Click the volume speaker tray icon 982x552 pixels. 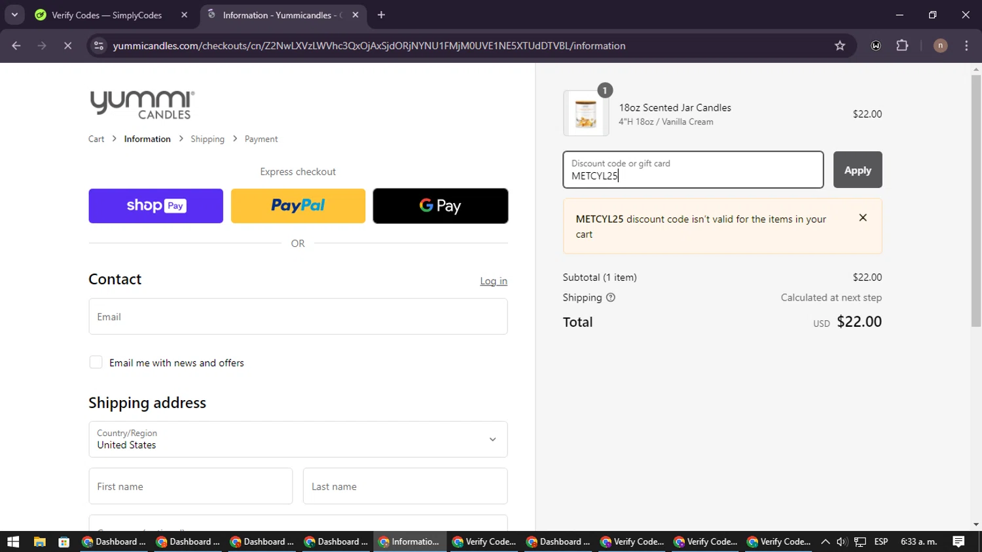[842, 542]
